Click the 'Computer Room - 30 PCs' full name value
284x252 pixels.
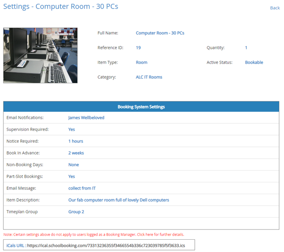click(x=160, y=33)
